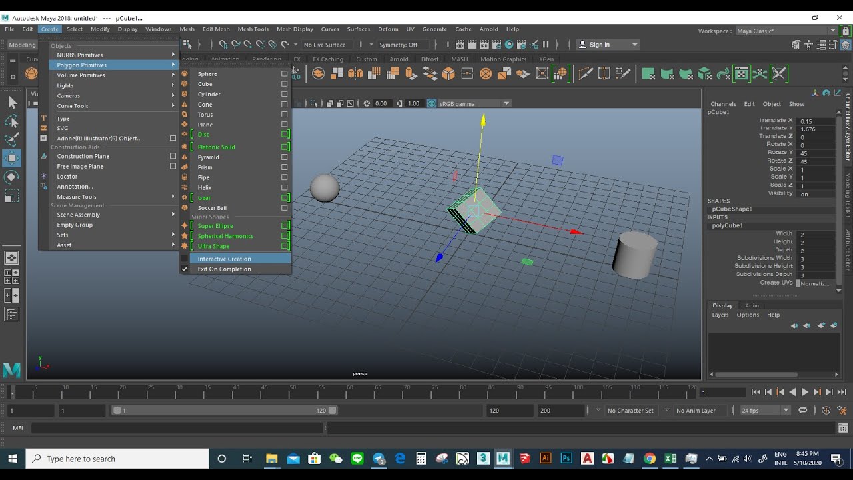Switch to the MASH shelf tab
Image resolution: width=853 pixels, height=480 pixels.
(x=460, y=59)
